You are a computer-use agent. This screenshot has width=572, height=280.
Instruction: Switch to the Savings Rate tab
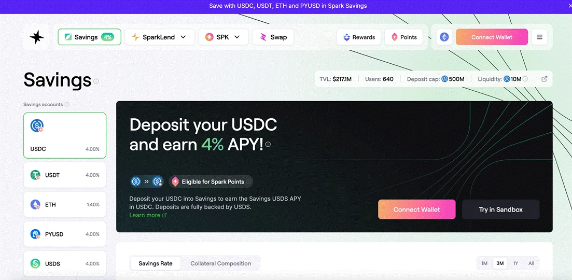pos(156,263)
